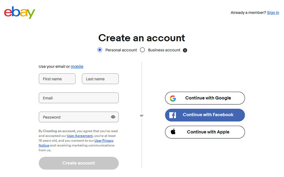Select the Personal account radio button
Image resolution: width=284 pixels, height=177 pixels.
100,50
